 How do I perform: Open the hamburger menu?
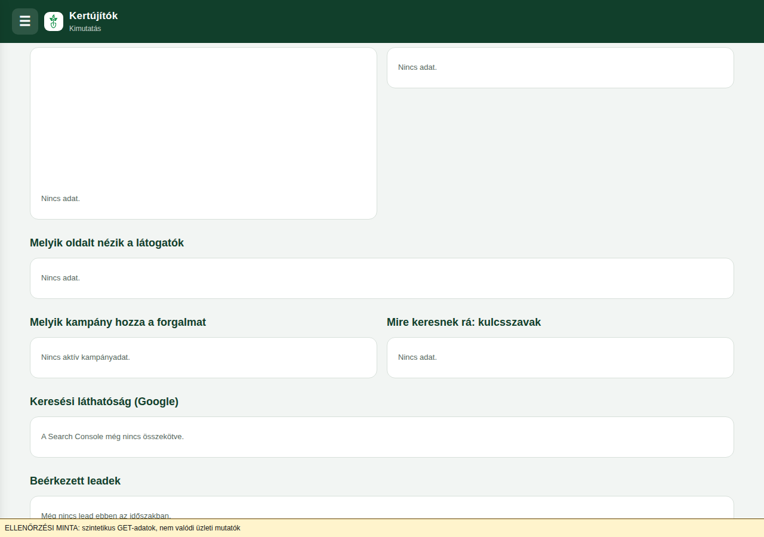pos(25,21)
